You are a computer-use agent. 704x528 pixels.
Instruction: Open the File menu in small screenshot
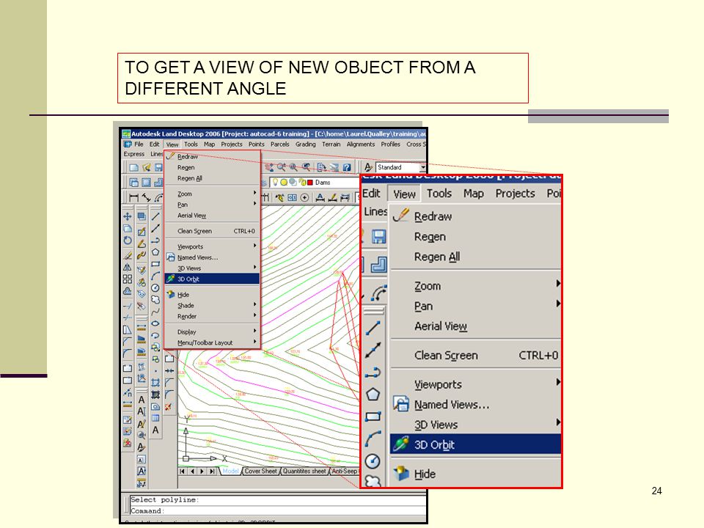[139, 144]
